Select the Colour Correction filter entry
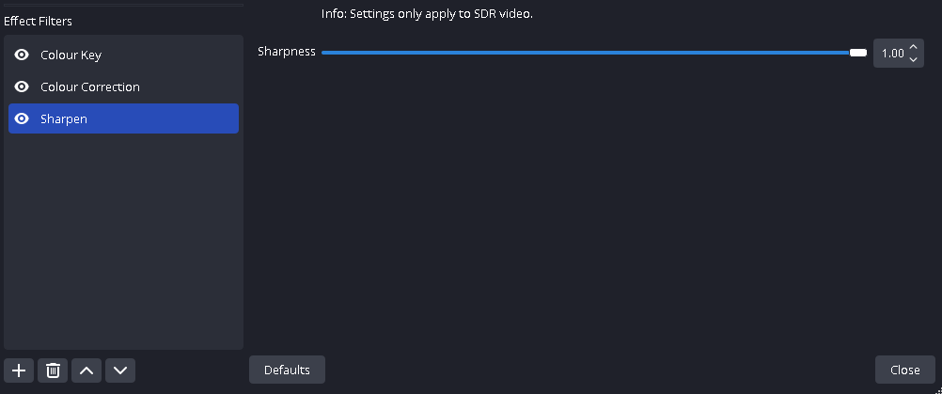The image size is (942, 394). pos(123,87)
